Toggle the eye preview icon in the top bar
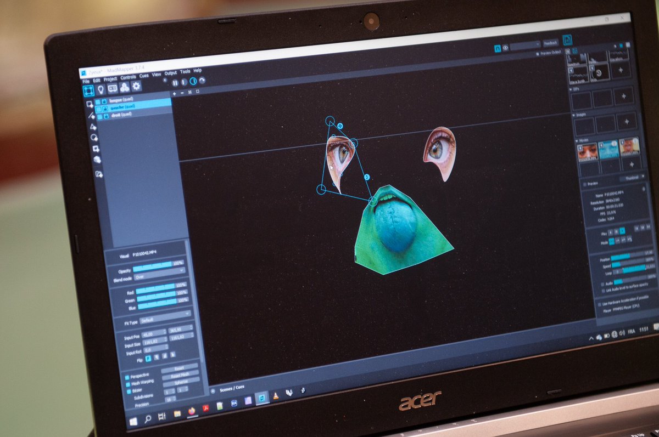 point(506,48)
